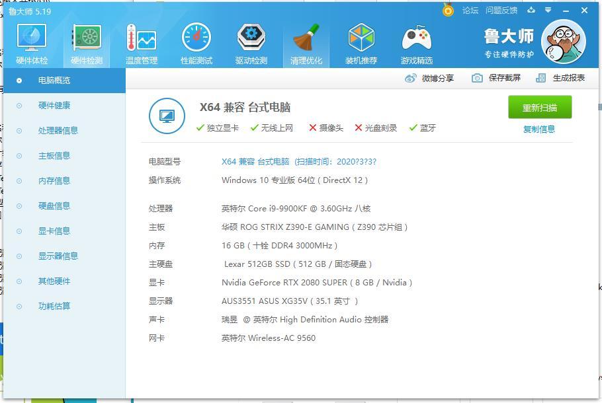Open 温度管理 temperature monitor

[141, 42]
